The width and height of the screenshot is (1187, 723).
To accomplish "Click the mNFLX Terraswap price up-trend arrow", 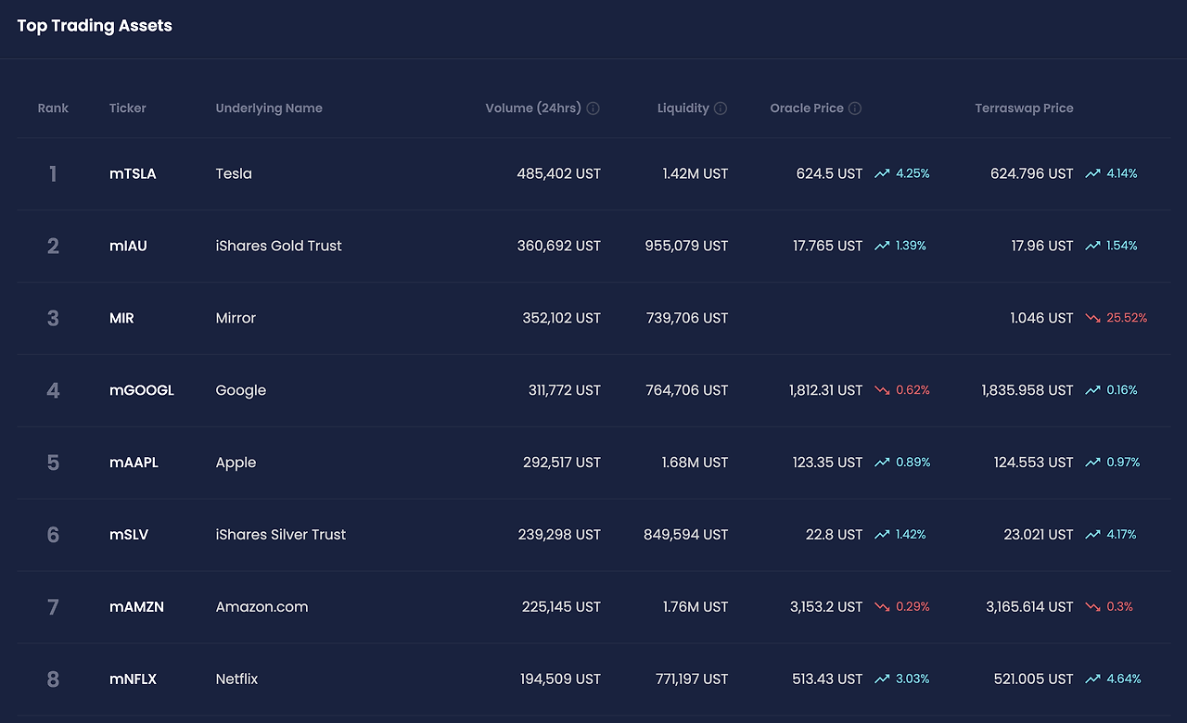I will (1092, 679).
